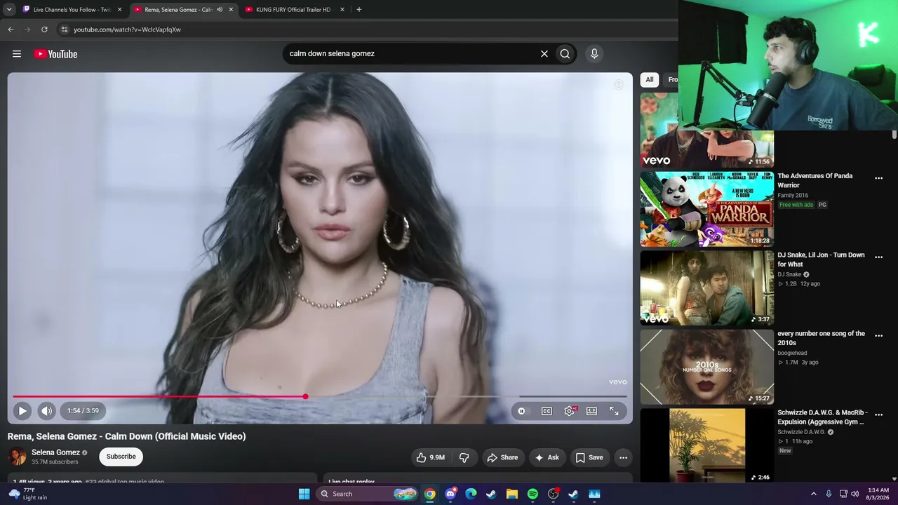Save the video to a playlist

[x=589, y=458]
